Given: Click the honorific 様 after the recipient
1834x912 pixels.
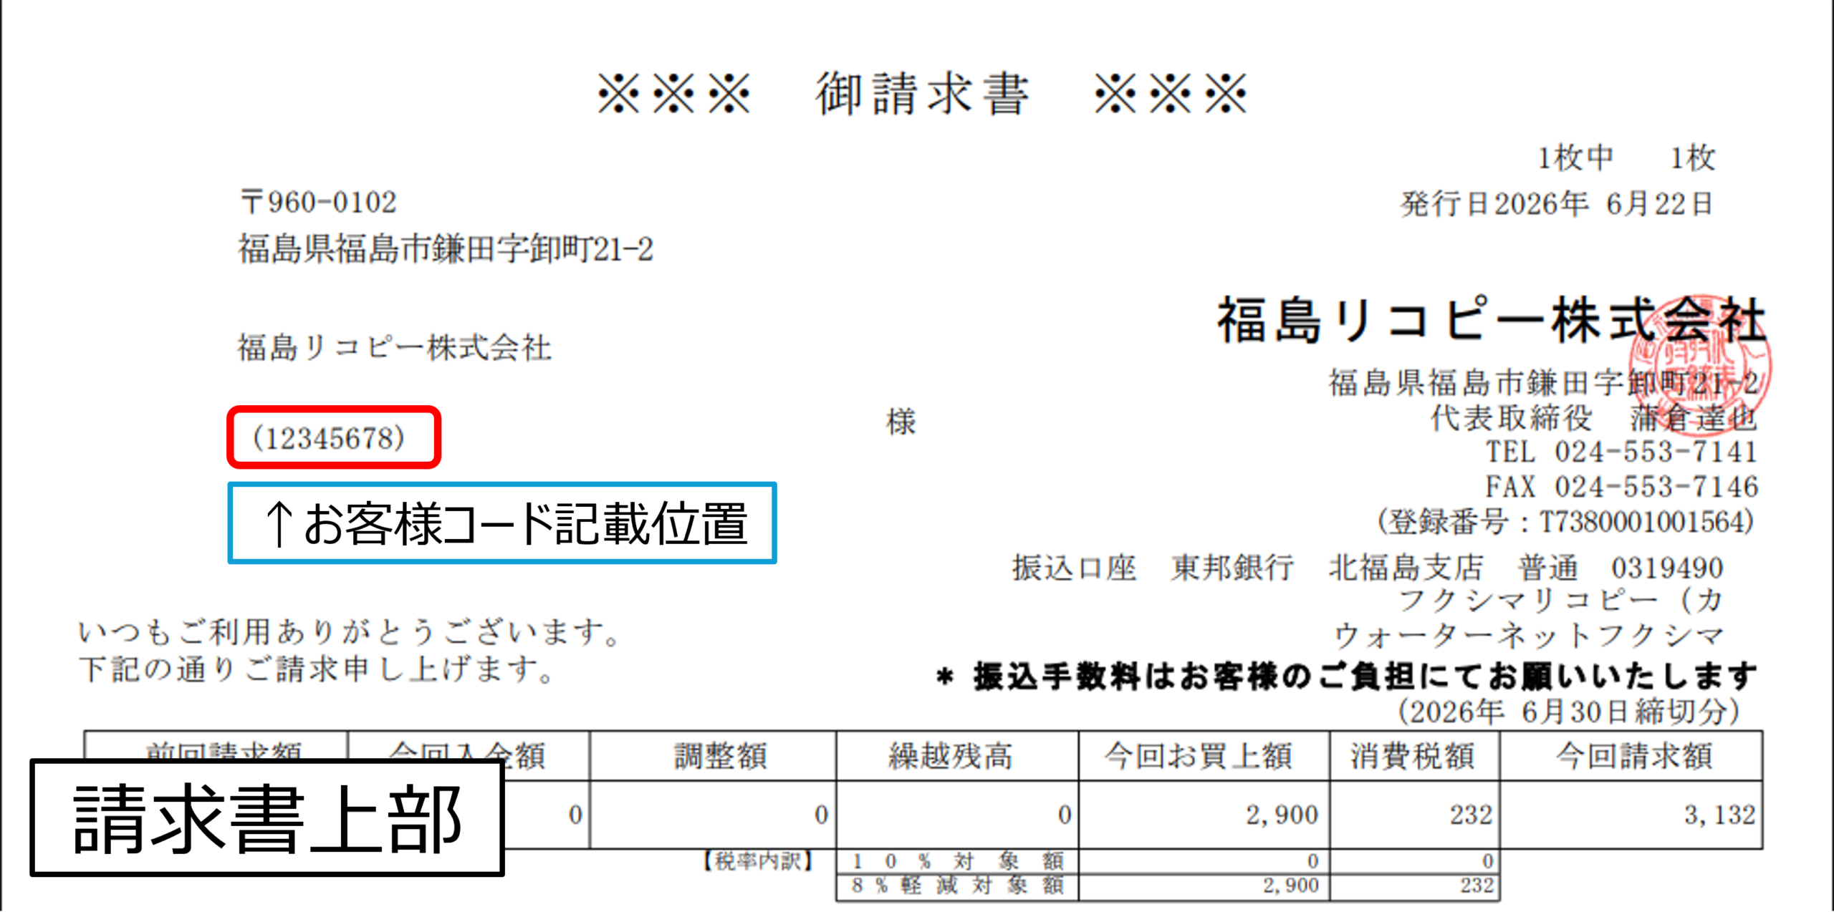Looking at the screenshot, I should click(x=901, y=422).
